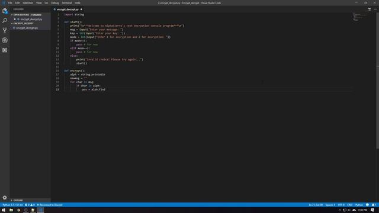Screen dimensions: 379x213
Task: Click the editor vertical scrollbar
Action: click(x=378, y=81)
